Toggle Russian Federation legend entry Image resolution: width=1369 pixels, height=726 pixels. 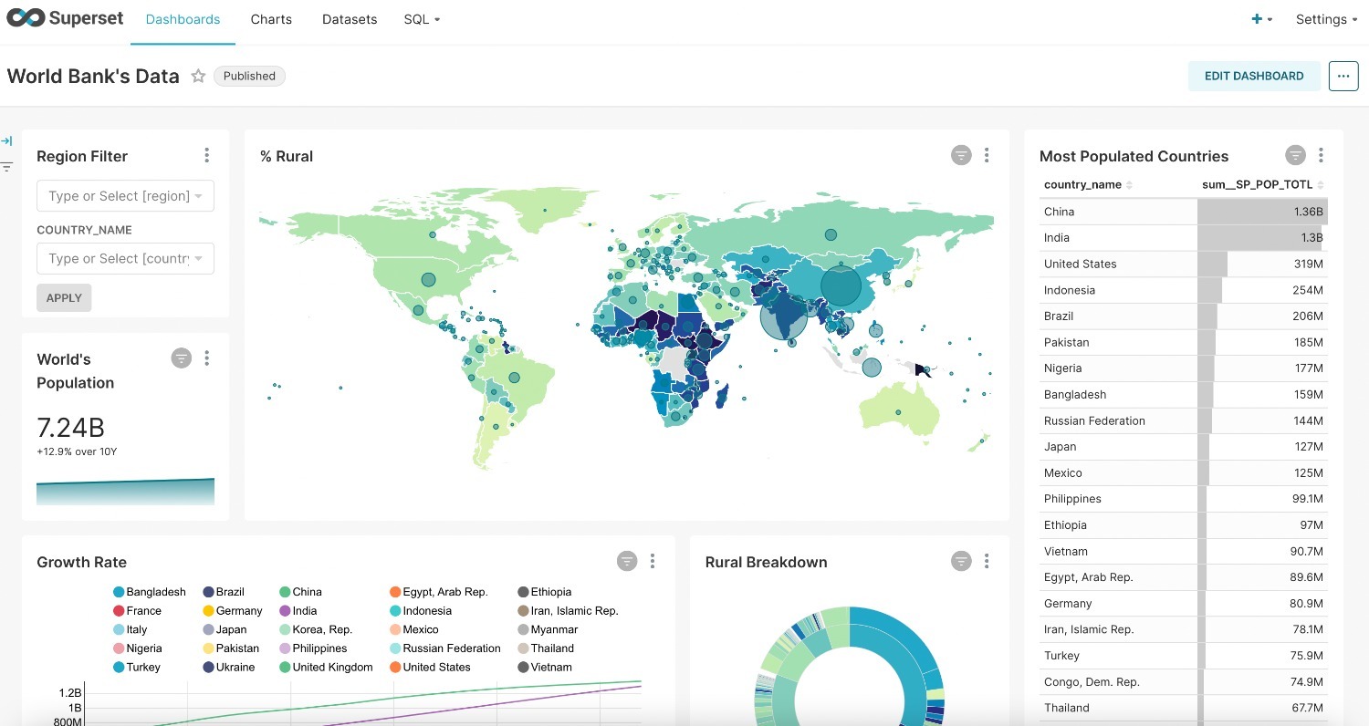point(445,648)
